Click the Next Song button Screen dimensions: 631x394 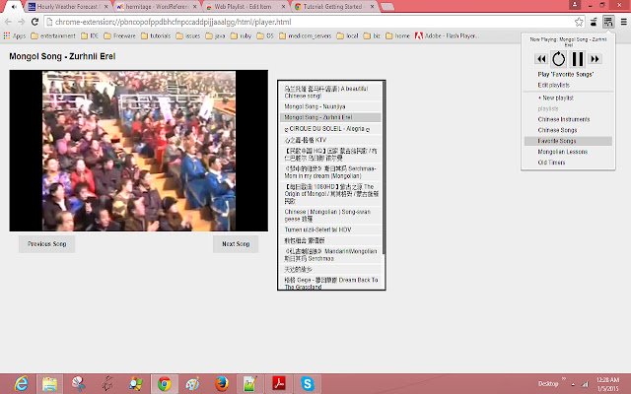point(236,244)
